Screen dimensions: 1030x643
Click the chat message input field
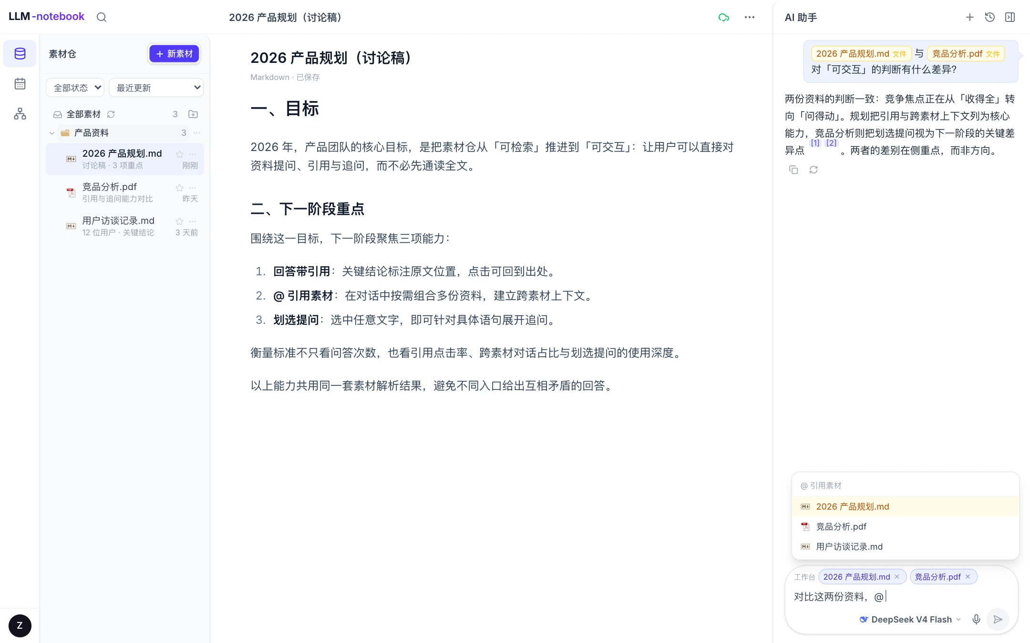(900, 596)
